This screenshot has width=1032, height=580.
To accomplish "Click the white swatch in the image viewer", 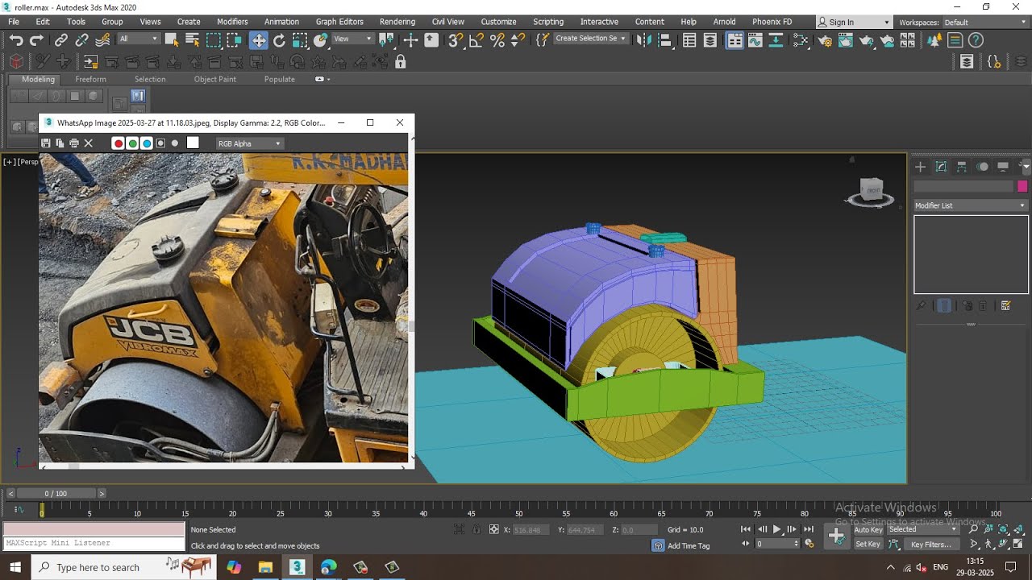I will click(x=193, y=143).
